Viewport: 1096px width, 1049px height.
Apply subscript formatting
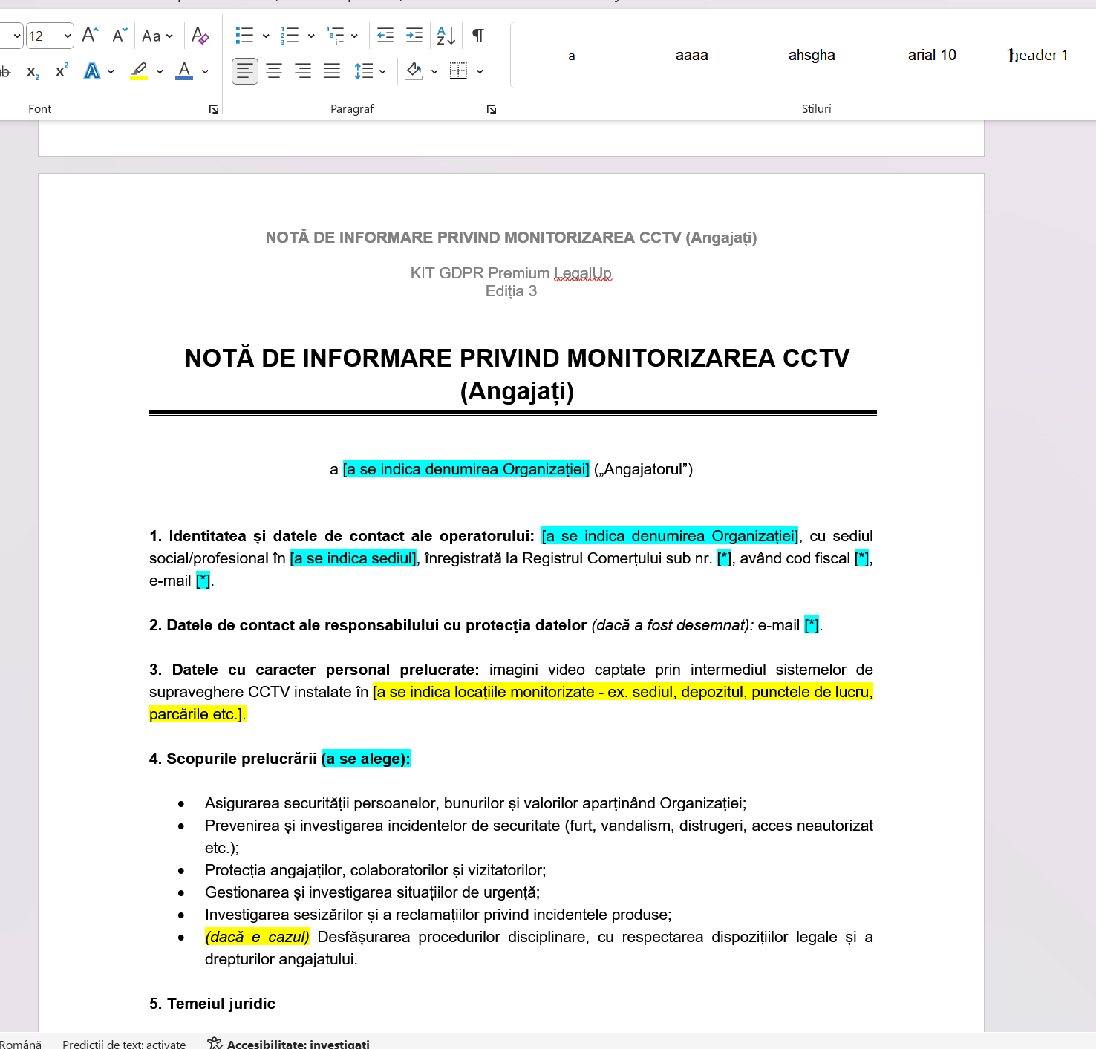[33, 71]
